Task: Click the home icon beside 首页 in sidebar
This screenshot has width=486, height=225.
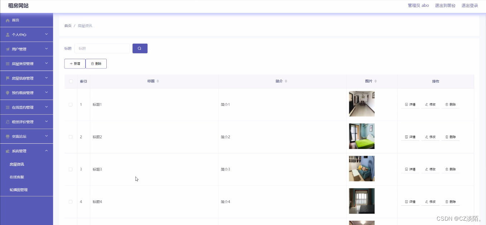Action: 8,20
